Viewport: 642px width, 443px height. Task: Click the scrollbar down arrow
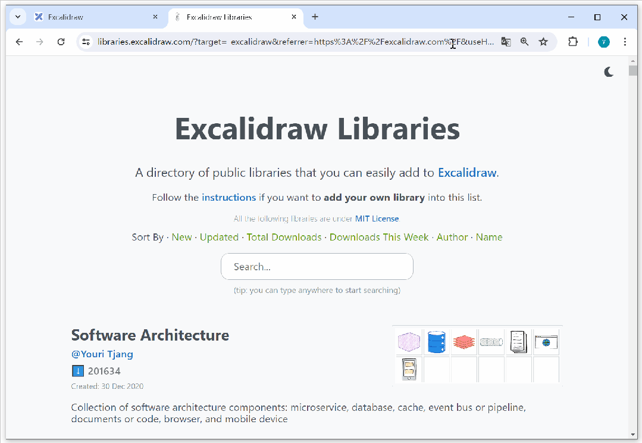tap(633, 435)
